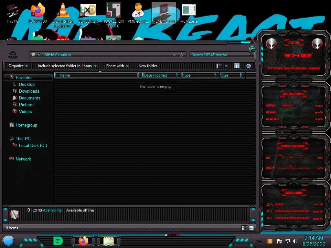The image size is (331, 248).
Task: Click the DRIVES widget header
Action: click(x=293, y=193)
